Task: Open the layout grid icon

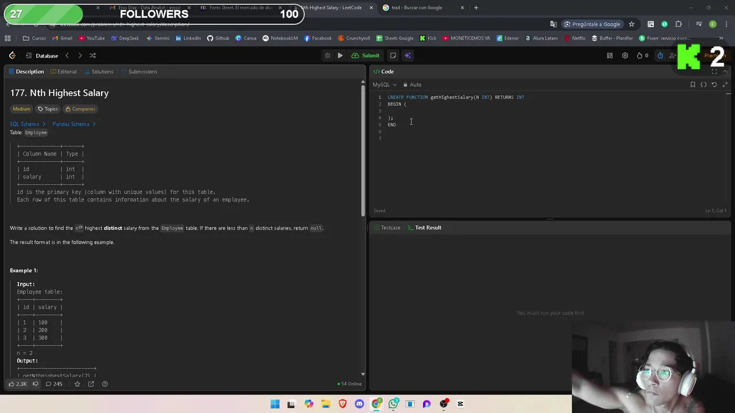Action: 610,56
